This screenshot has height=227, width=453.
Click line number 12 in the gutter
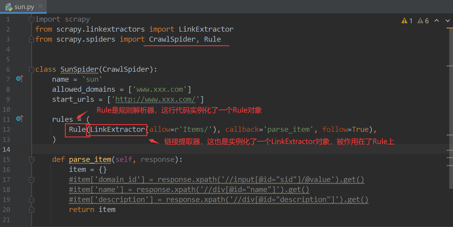click(6, 129)
